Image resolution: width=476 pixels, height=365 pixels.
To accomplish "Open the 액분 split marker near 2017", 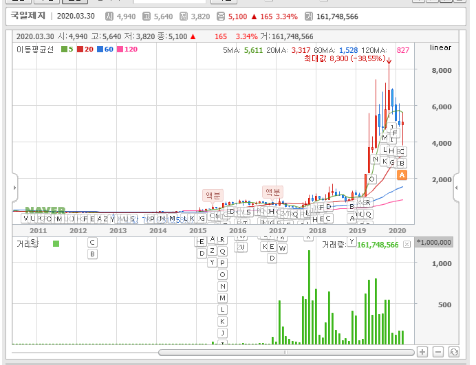I will click(x=272, y=192).
